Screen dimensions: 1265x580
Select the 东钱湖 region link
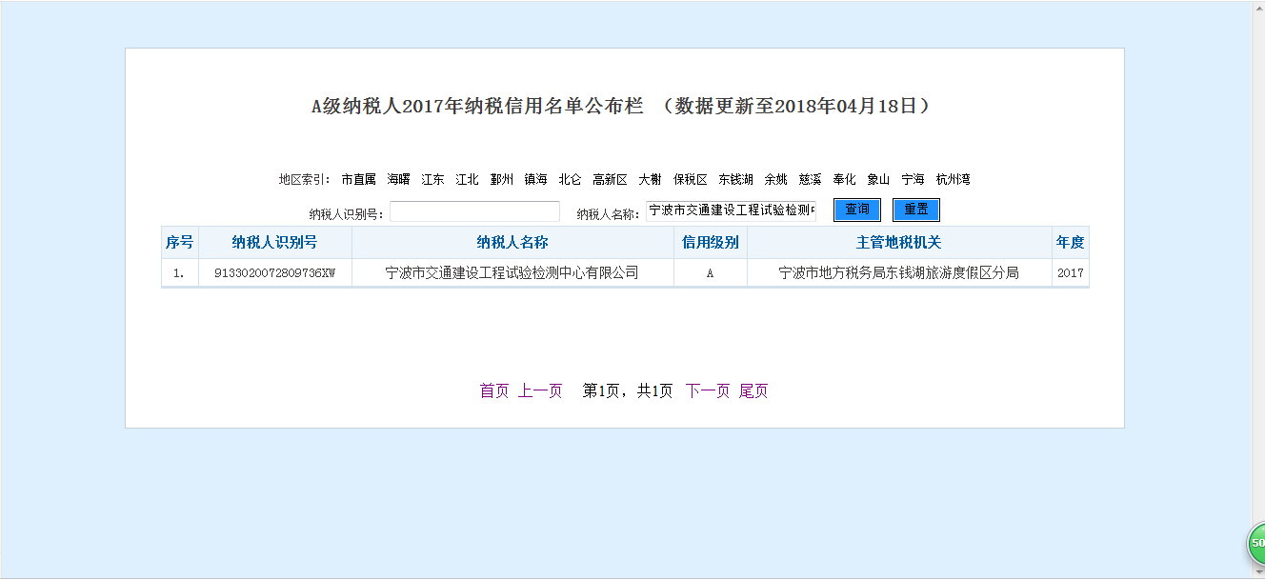(x=736, y=179)
